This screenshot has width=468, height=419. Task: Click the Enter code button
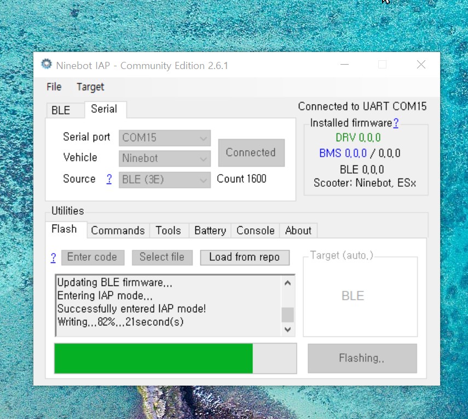click(x=93, y=257)
